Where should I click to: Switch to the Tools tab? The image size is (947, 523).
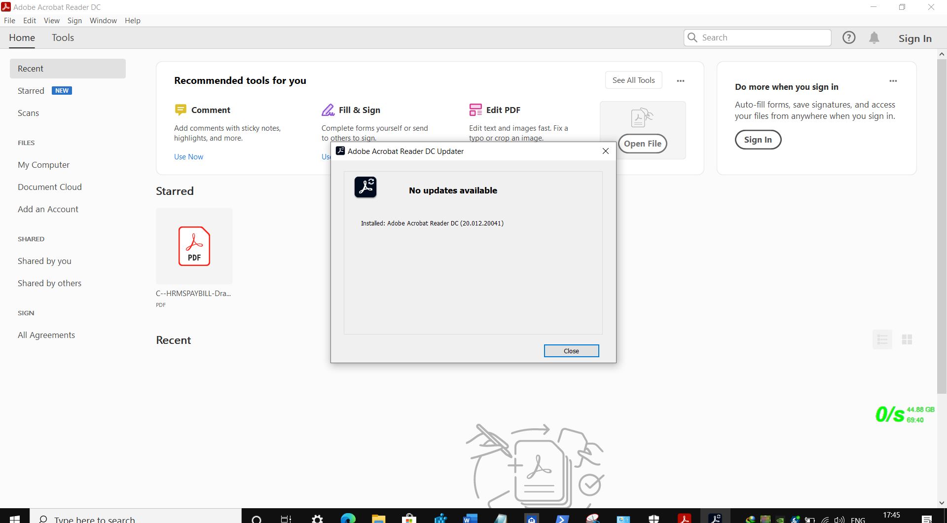point(63,37)
